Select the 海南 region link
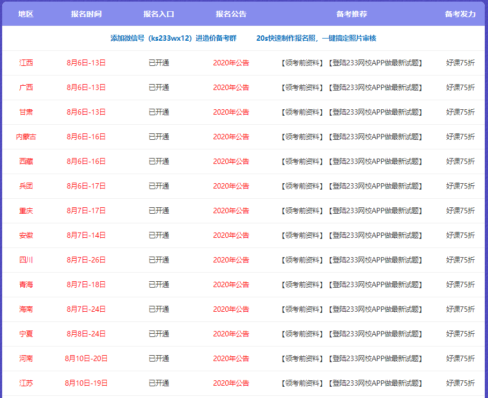488x398 pixels. pyautogui.click(x=26, y=309)
